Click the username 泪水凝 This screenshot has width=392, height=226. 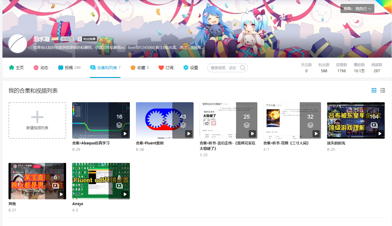[x=42, y=39]
